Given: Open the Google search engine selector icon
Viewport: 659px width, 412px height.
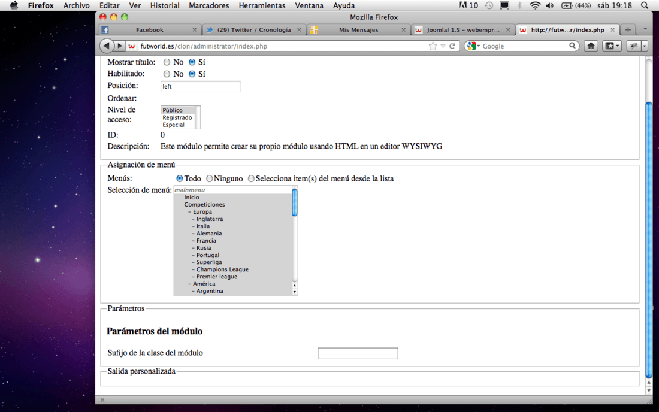Looking at the screenshot, I should pos(473,46).
